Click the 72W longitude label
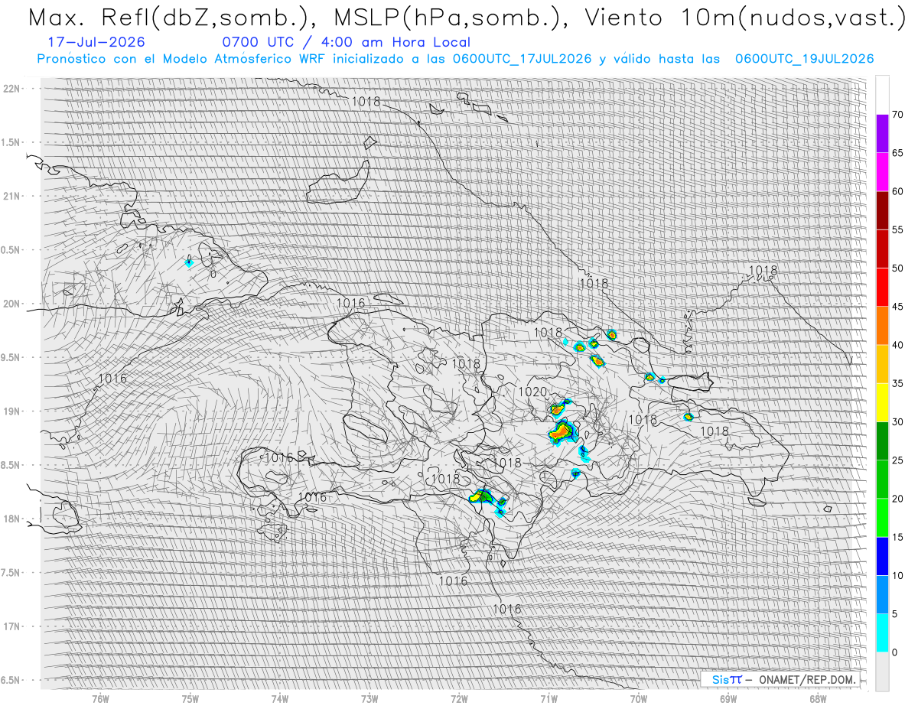Viewport: 918px width, 709px height. click(x=459, y=698)
